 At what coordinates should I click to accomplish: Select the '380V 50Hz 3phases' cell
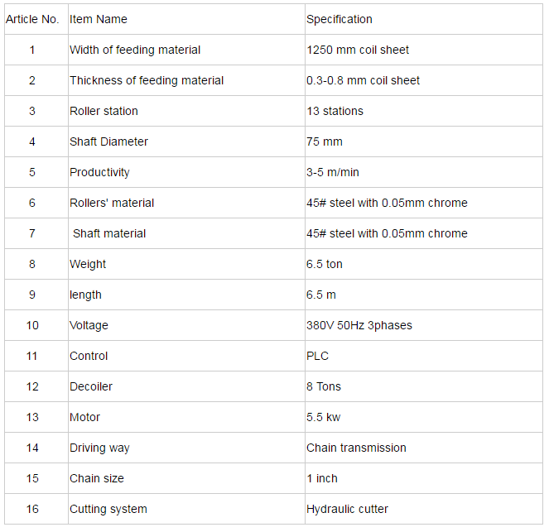[359, 325]
